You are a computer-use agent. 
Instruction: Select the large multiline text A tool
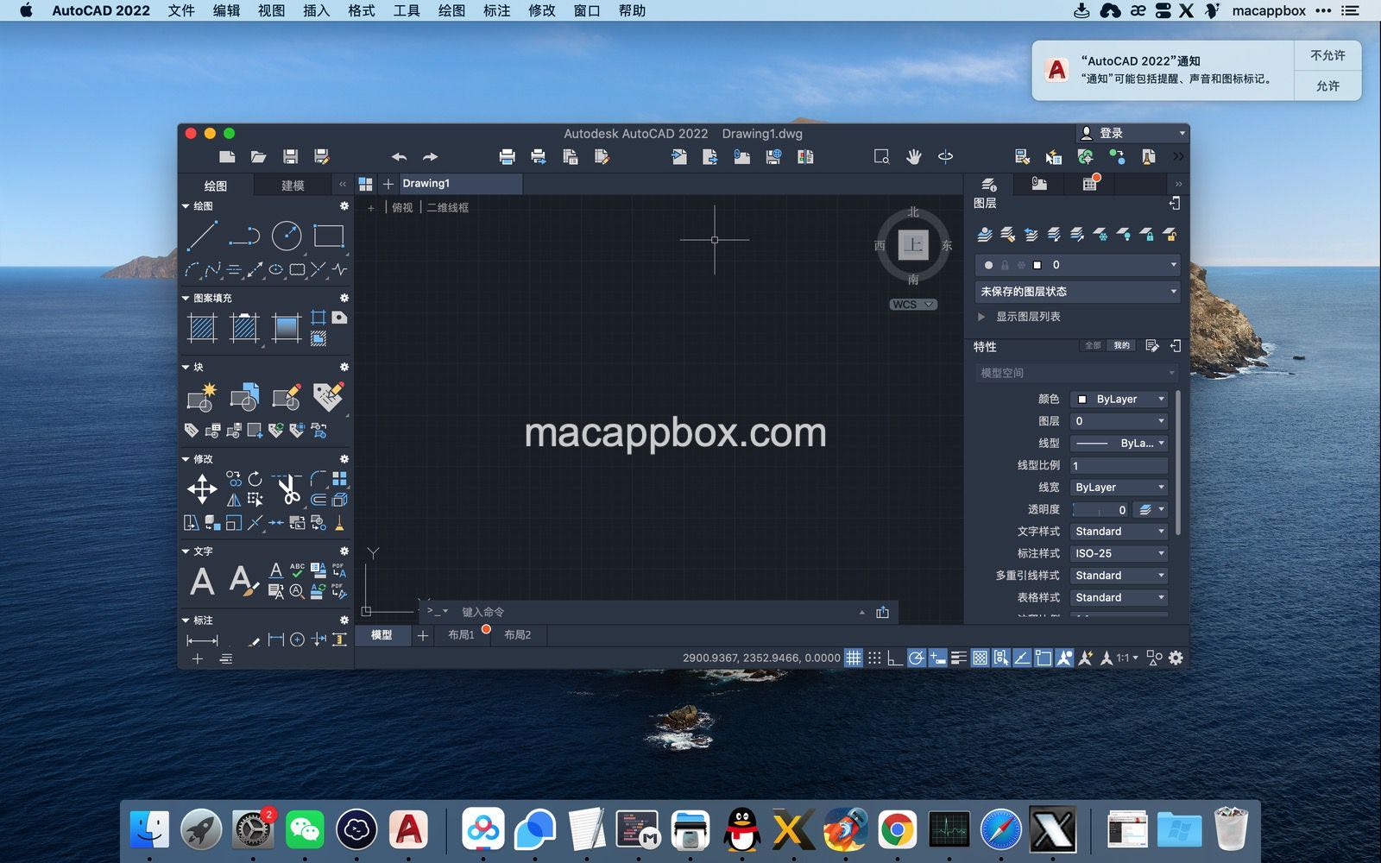pos(202,582)
